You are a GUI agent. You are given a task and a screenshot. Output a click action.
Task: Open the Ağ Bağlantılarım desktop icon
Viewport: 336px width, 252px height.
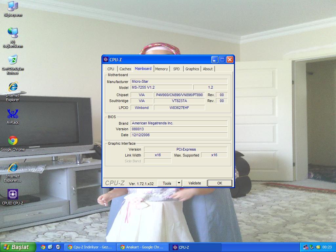[x=13, y=33]
